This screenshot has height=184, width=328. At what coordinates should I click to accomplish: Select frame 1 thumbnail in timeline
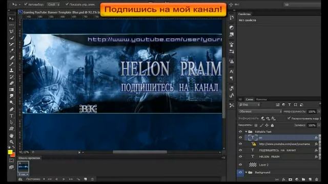click(x=23, y=167)
